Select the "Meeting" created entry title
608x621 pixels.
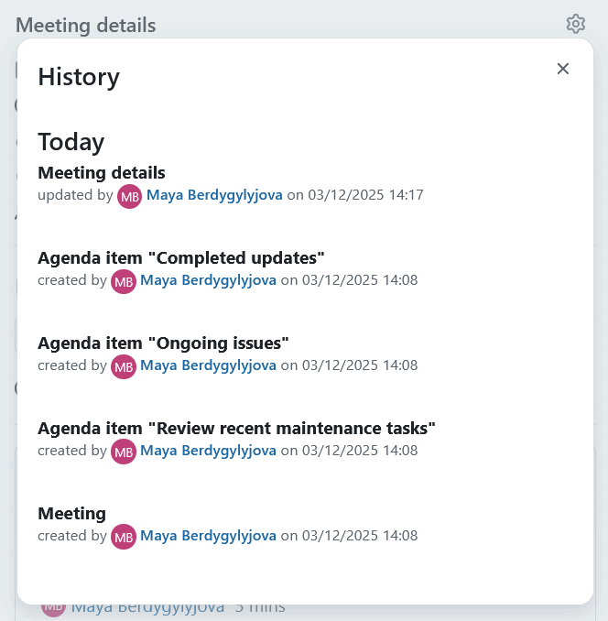coord(71,513)
